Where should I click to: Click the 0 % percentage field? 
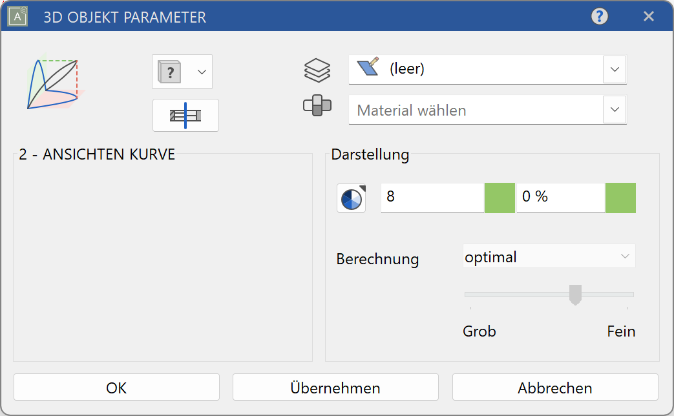[x=559, y=198]
